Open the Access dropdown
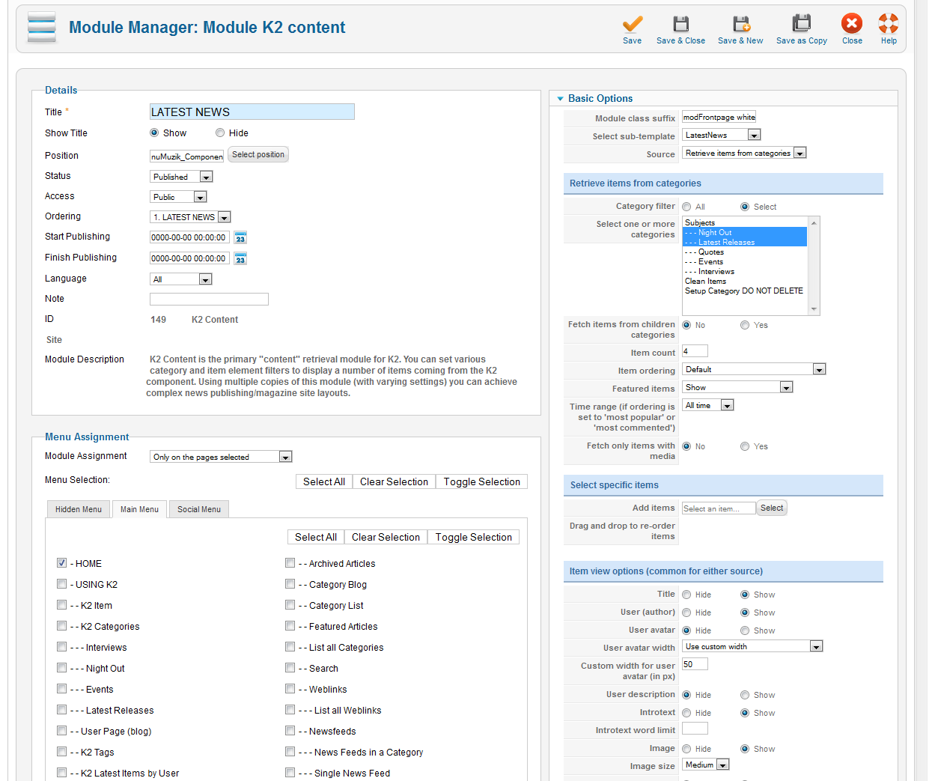935x781 pixels. (179, 197)
